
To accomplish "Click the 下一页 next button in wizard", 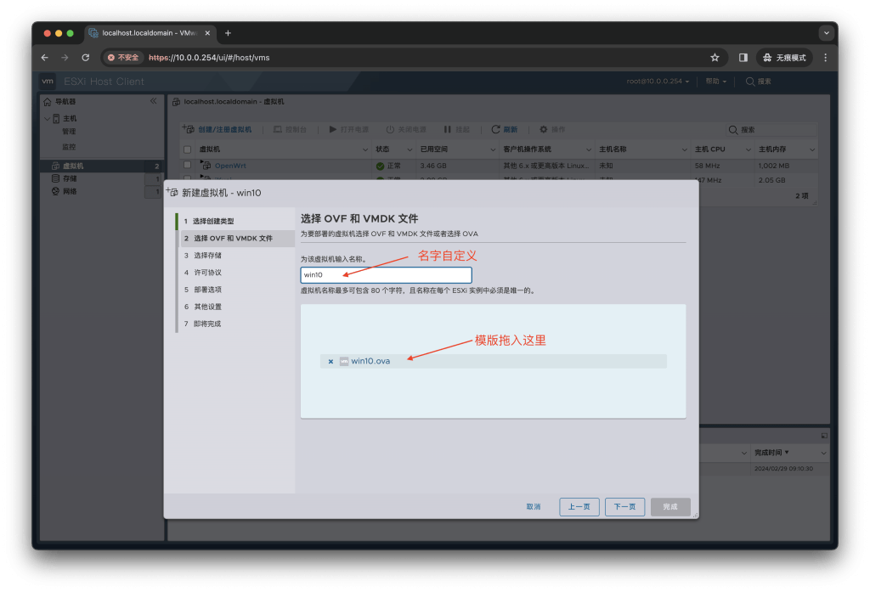I will point(624,505).
